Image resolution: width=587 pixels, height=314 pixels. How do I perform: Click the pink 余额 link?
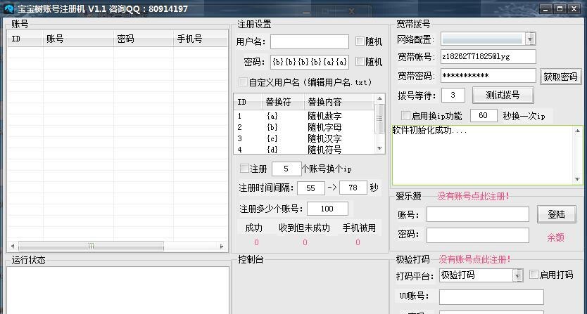pos(555,237)
